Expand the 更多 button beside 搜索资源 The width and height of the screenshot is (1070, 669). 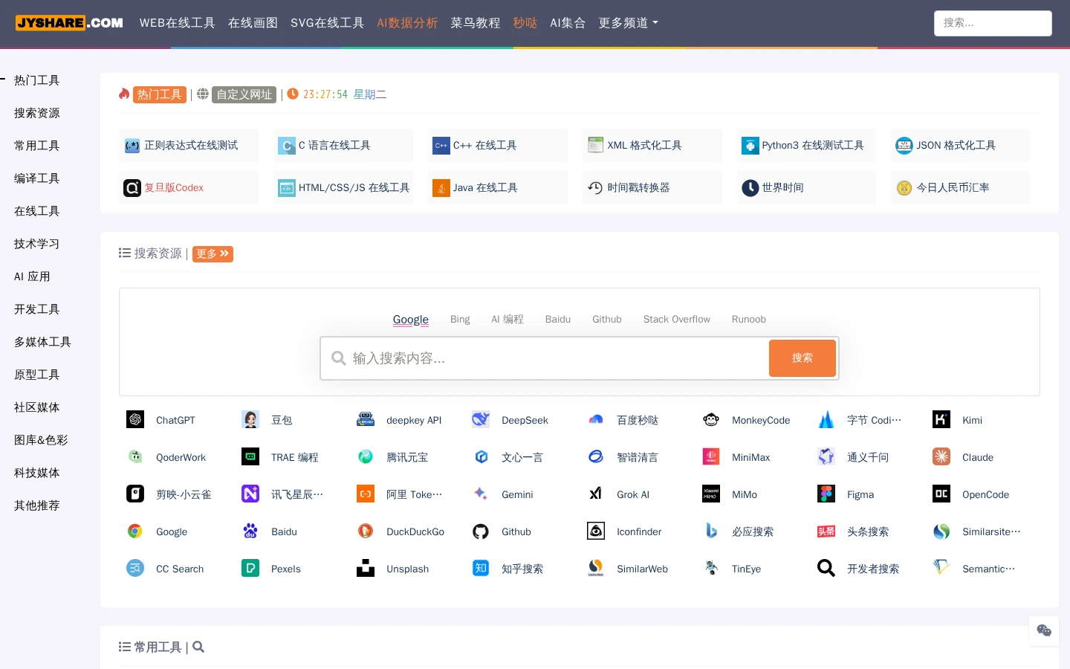(213, 254)
